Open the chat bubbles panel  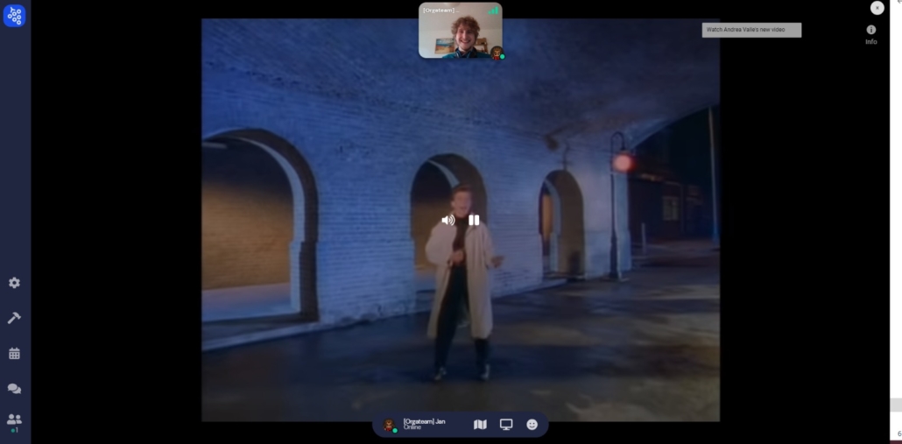[x=14, y=389]
